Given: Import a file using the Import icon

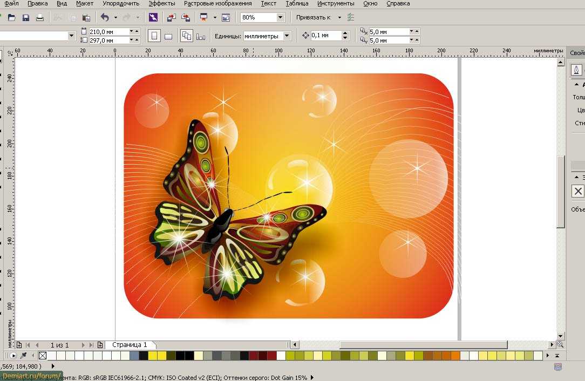Looking at the screenshot, I should (x=171, y=17).
